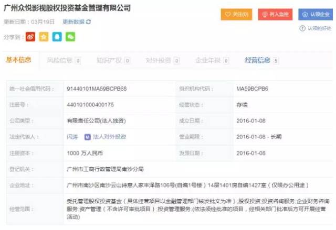Go to the 企业年报 tab
Viewport: 336px width, 230px height.
click(208, 61)
